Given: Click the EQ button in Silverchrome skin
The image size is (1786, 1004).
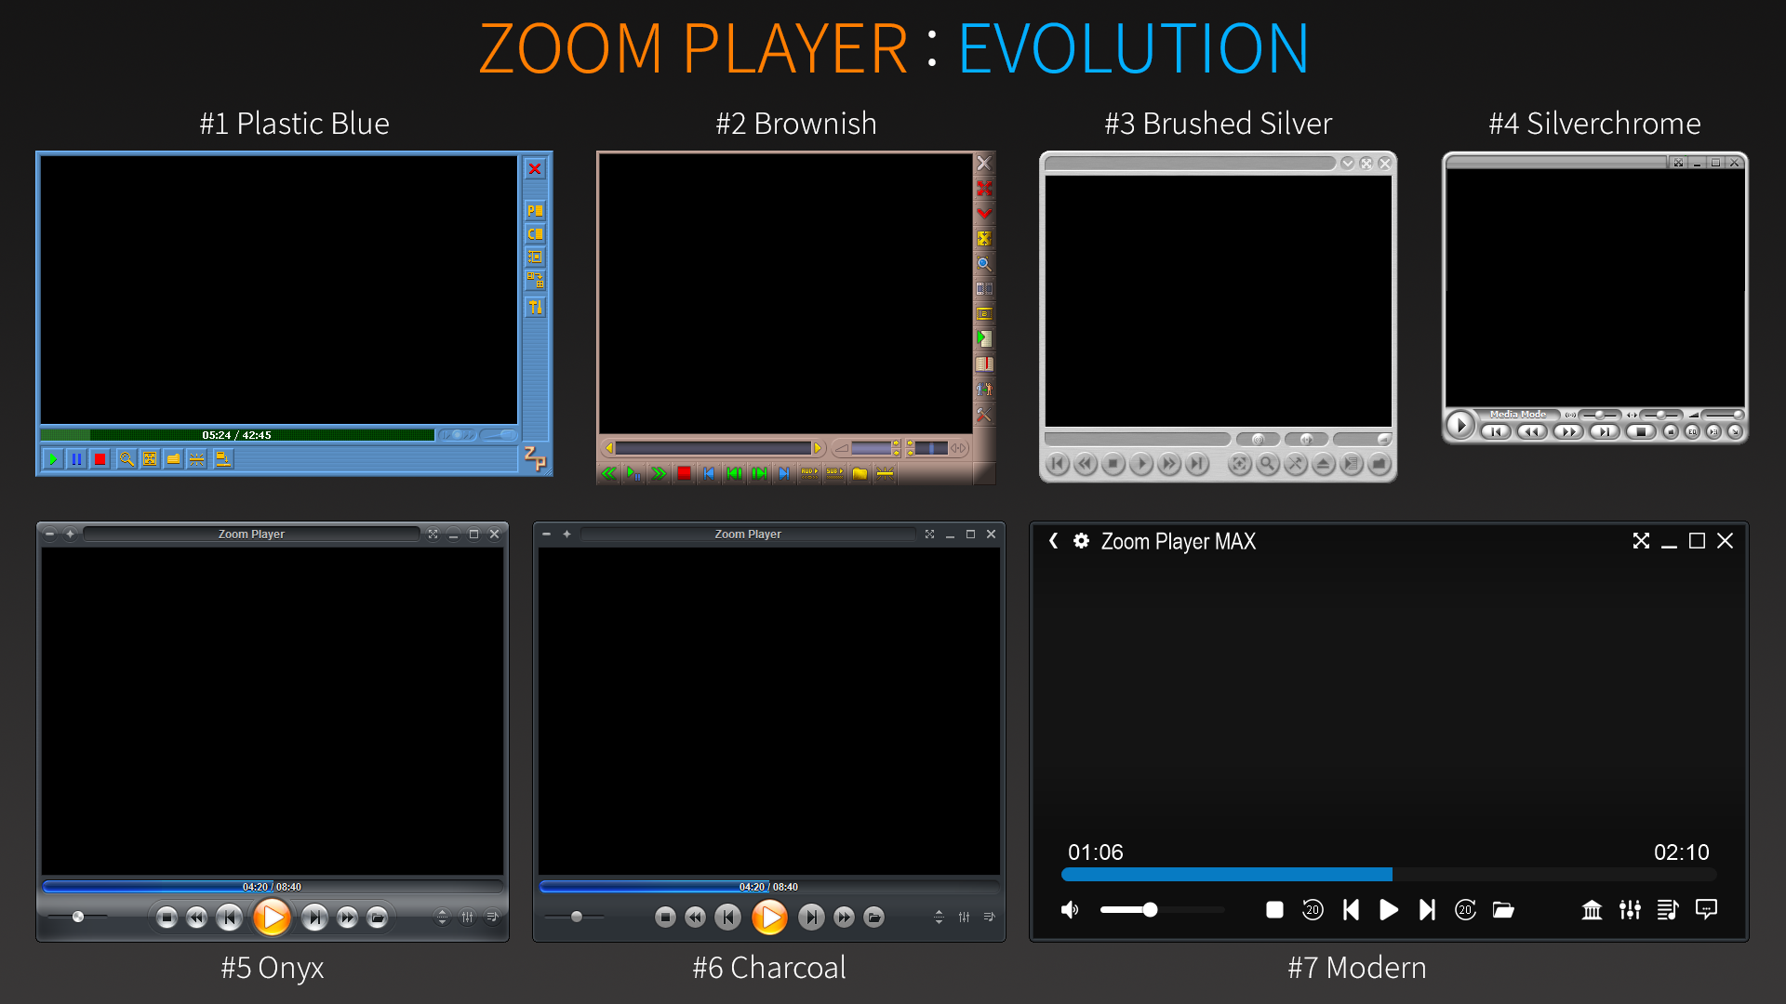Looking at the screenshot, I should 1692,431.
